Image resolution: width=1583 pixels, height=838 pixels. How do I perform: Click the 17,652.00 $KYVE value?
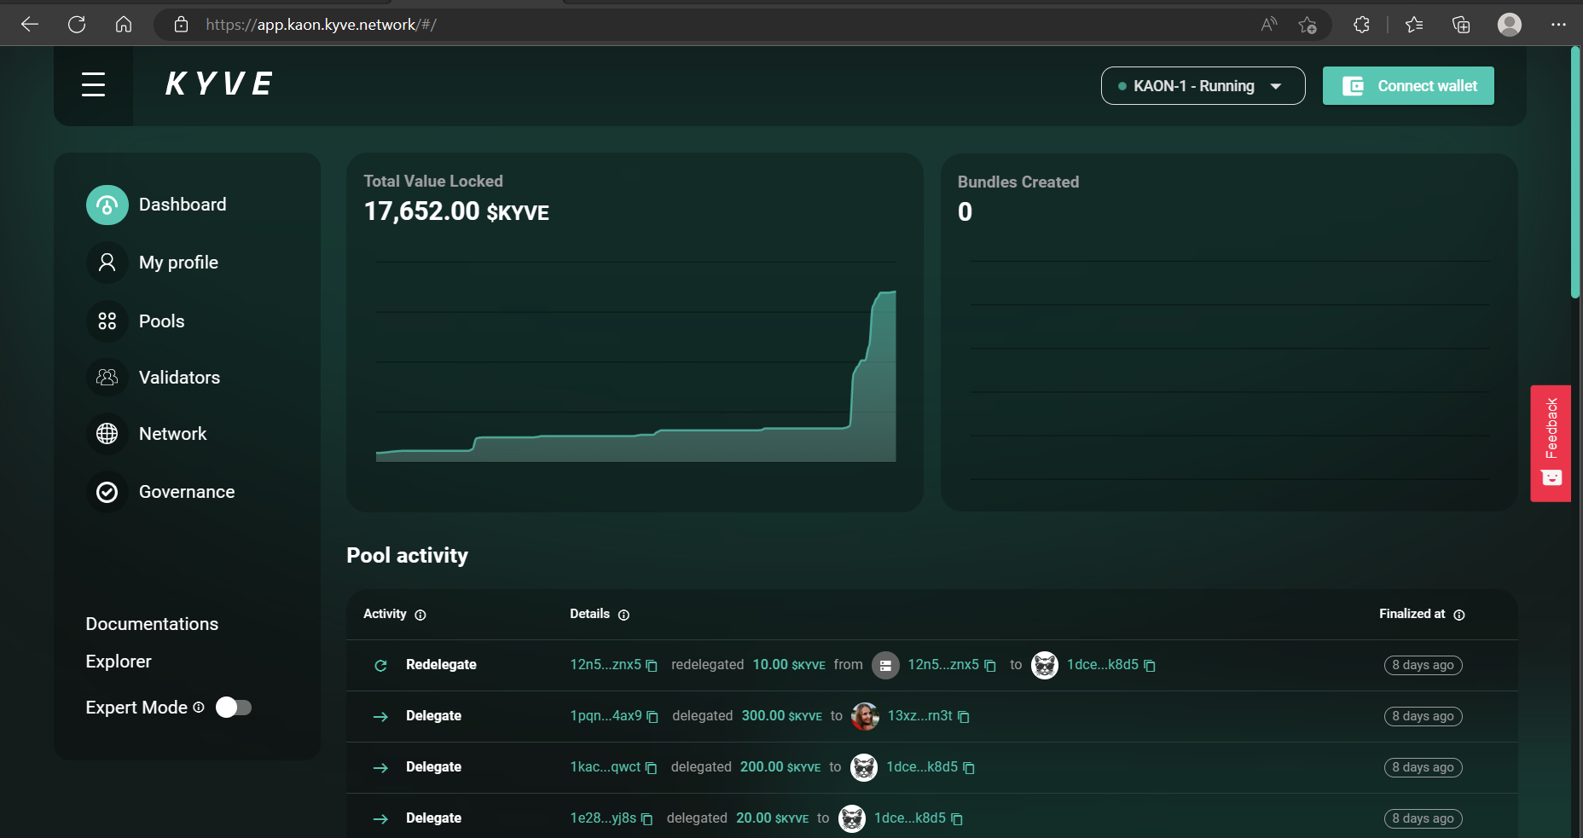coord(456,211)
